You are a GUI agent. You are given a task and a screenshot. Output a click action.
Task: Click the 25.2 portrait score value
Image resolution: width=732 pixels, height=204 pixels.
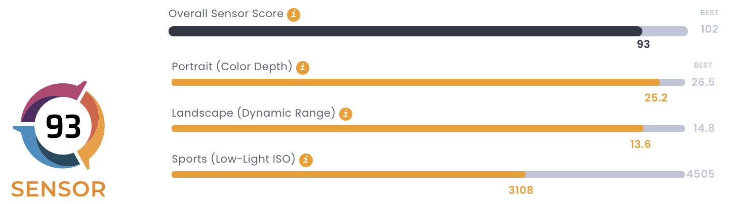[656, 98]
